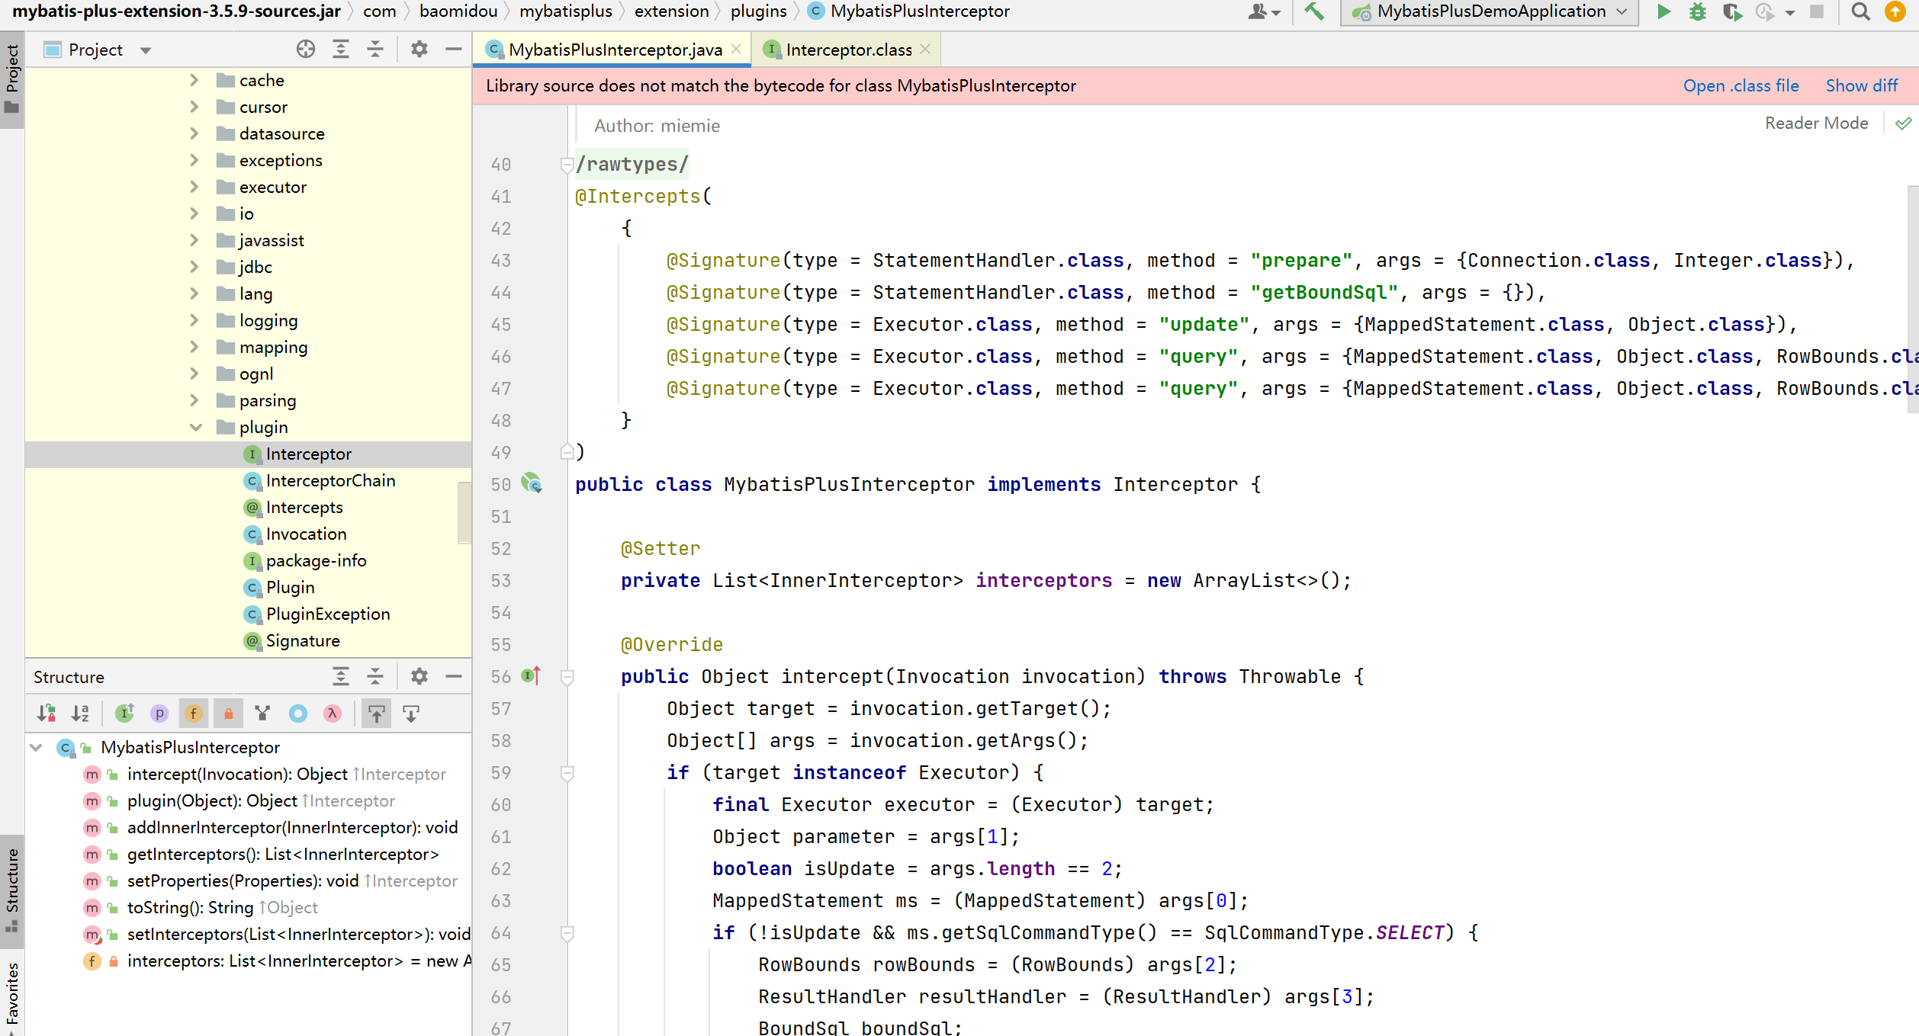Screen dimensions: 1919x1036
Task: Click the locate file crosshair icon
Action: (306, 50)
